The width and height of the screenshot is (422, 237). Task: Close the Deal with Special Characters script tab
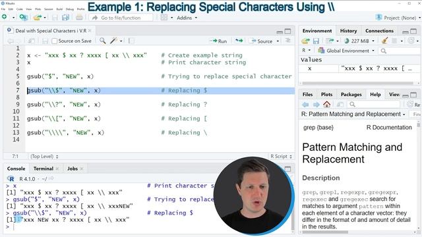[90, 31]
